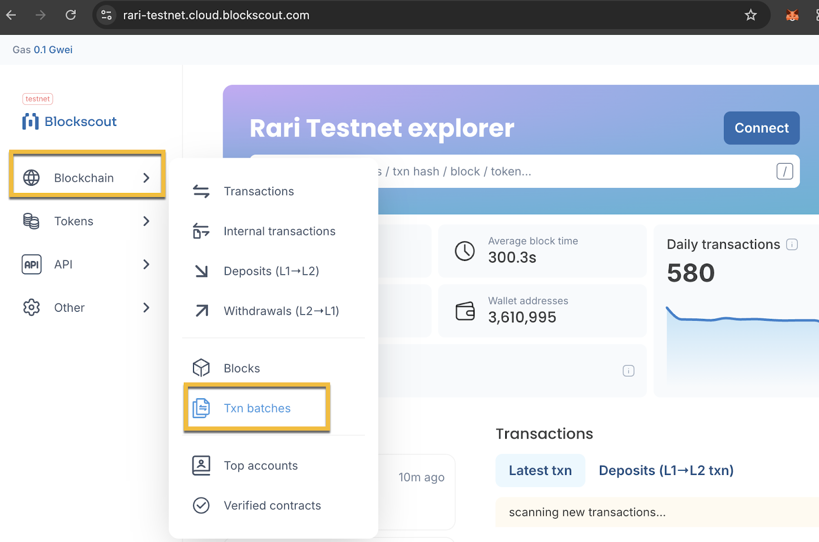Click the 3,610,995 wallet addresses value
Viewport: 819px width, 542px height.
coord(522,317)
